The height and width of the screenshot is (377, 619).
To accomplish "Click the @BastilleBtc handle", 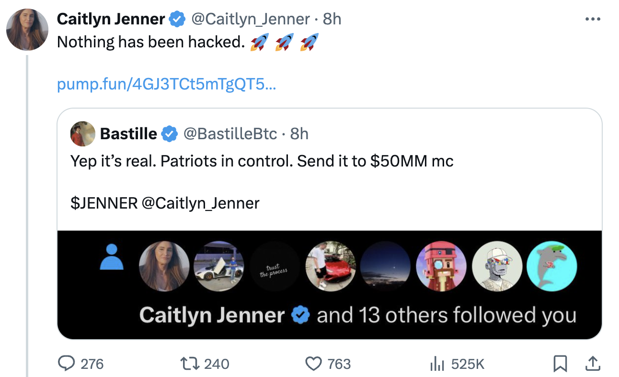I will coord(230,134).
